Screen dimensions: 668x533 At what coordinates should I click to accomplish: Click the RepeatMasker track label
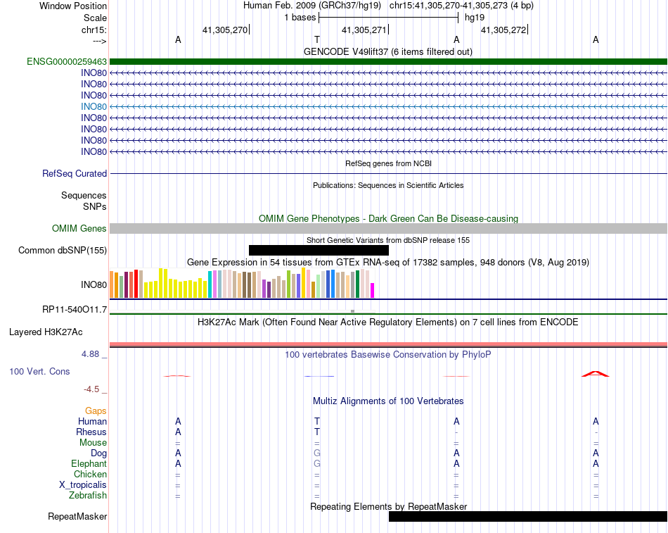pos(77,516)
